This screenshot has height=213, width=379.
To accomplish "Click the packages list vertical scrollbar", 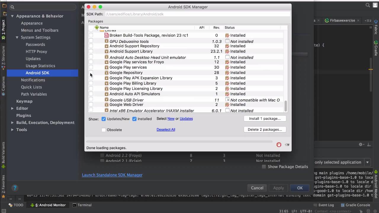I will pyautogui.click(x=286, y=106).
